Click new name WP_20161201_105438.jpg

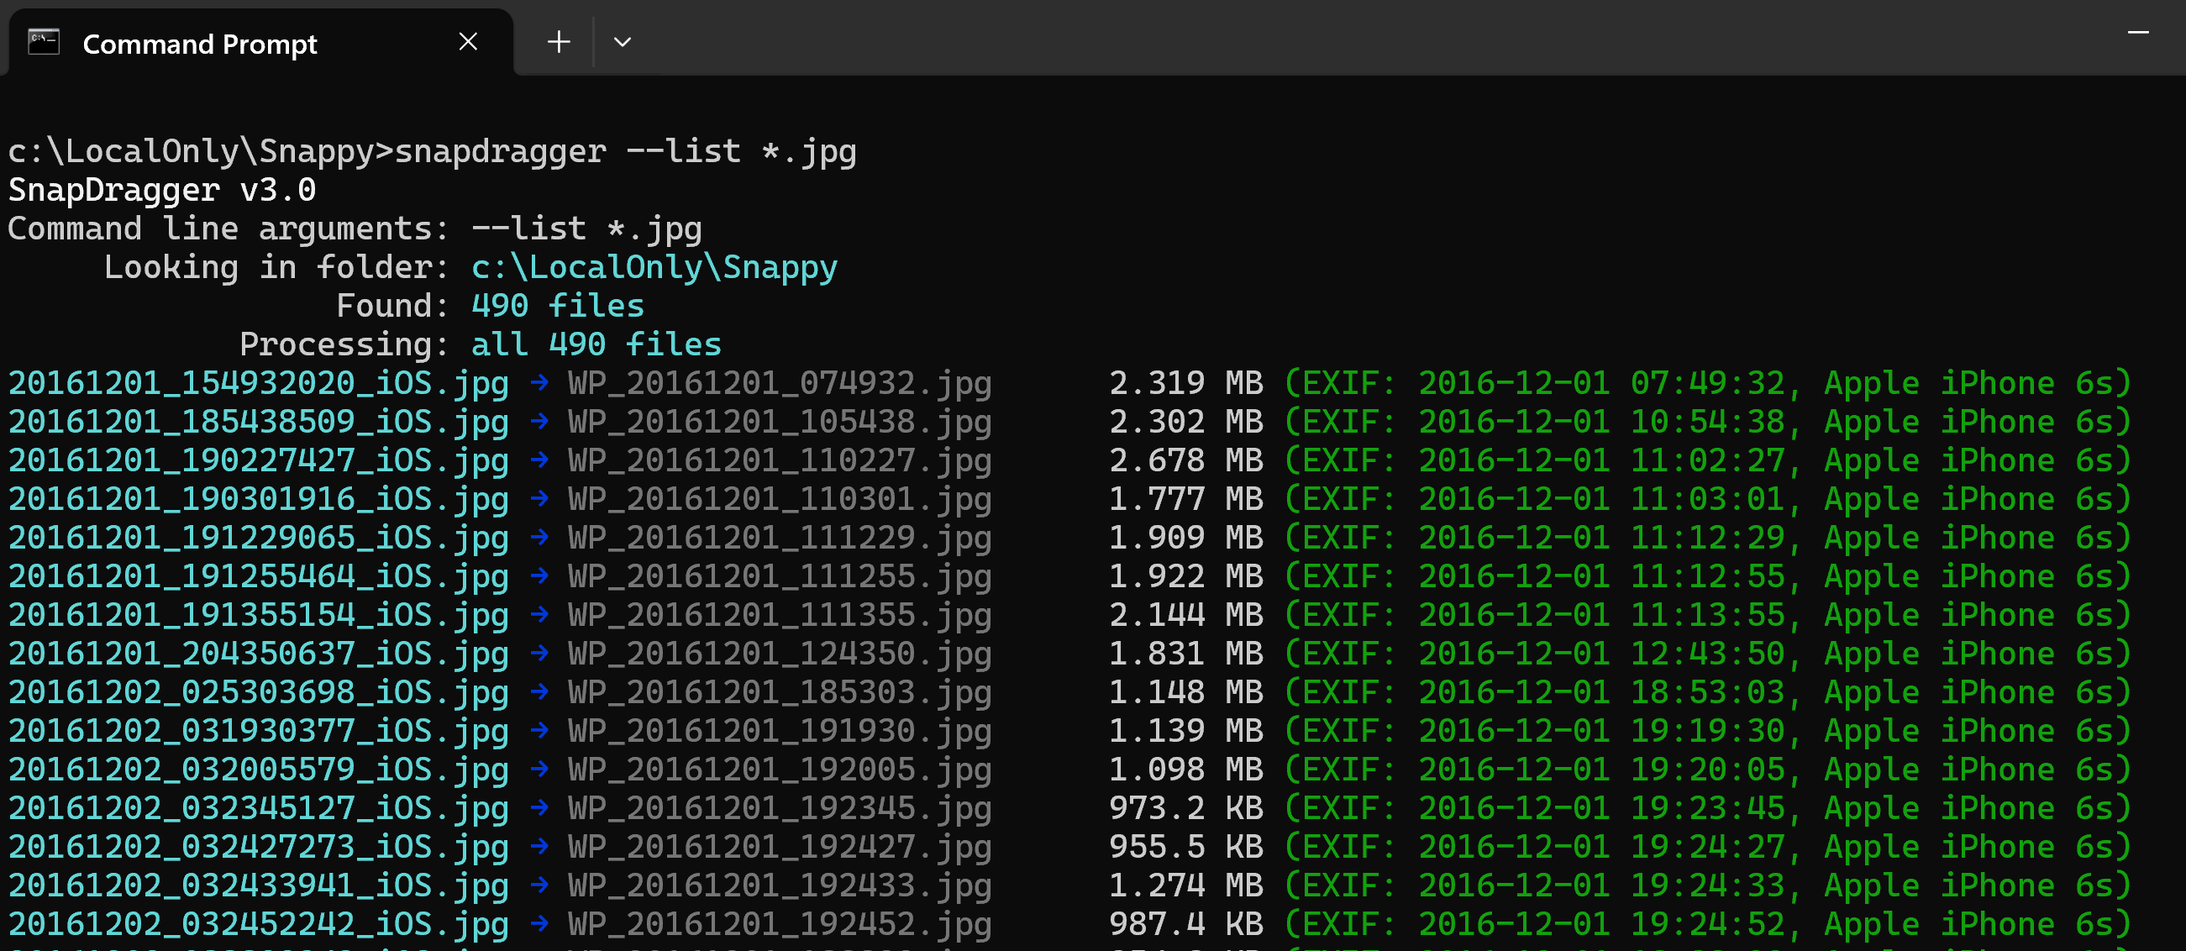click(780, 422)
